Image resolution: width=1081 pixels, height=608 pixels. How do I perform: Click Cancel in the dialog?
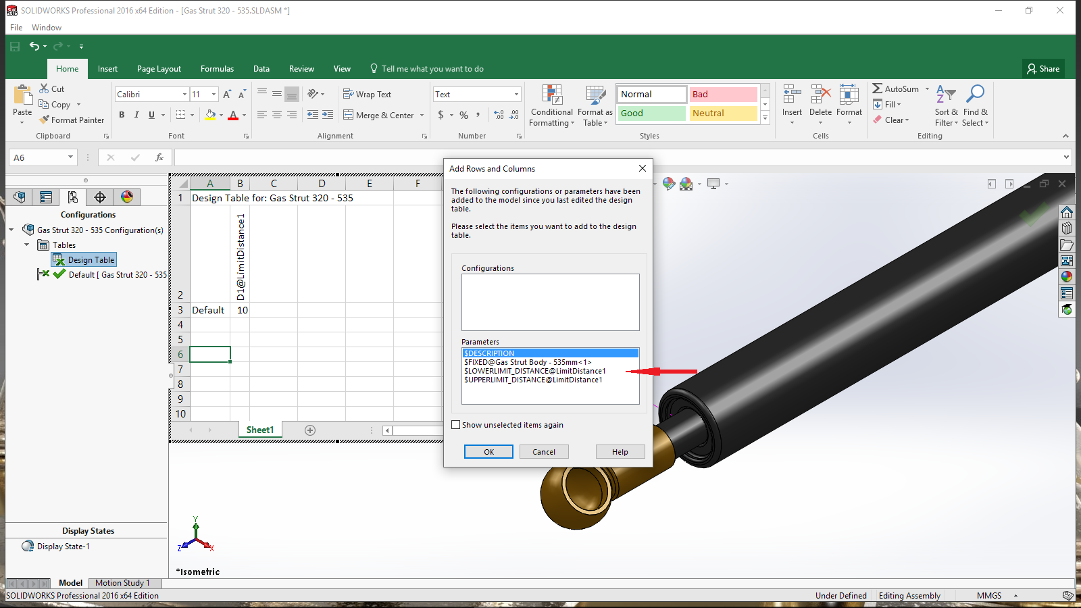[544, 452]
